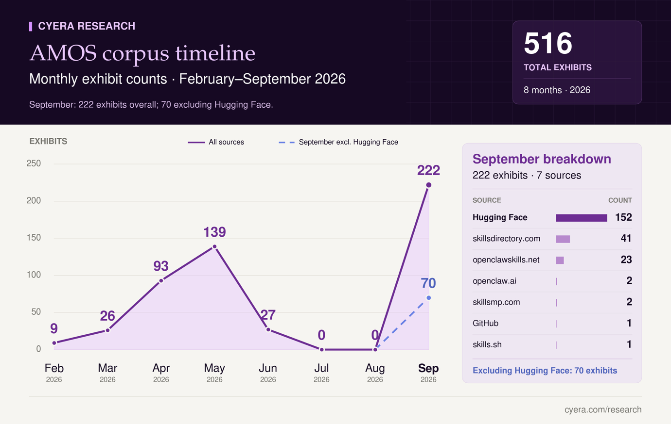Click the "Sep 2026" x-axis label
Viewport: 671px width, 424px height.
428,373
